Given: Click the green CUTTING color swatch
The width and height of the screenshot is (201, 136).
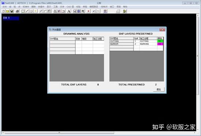Looking at the screenshot, I should point(160,41).
